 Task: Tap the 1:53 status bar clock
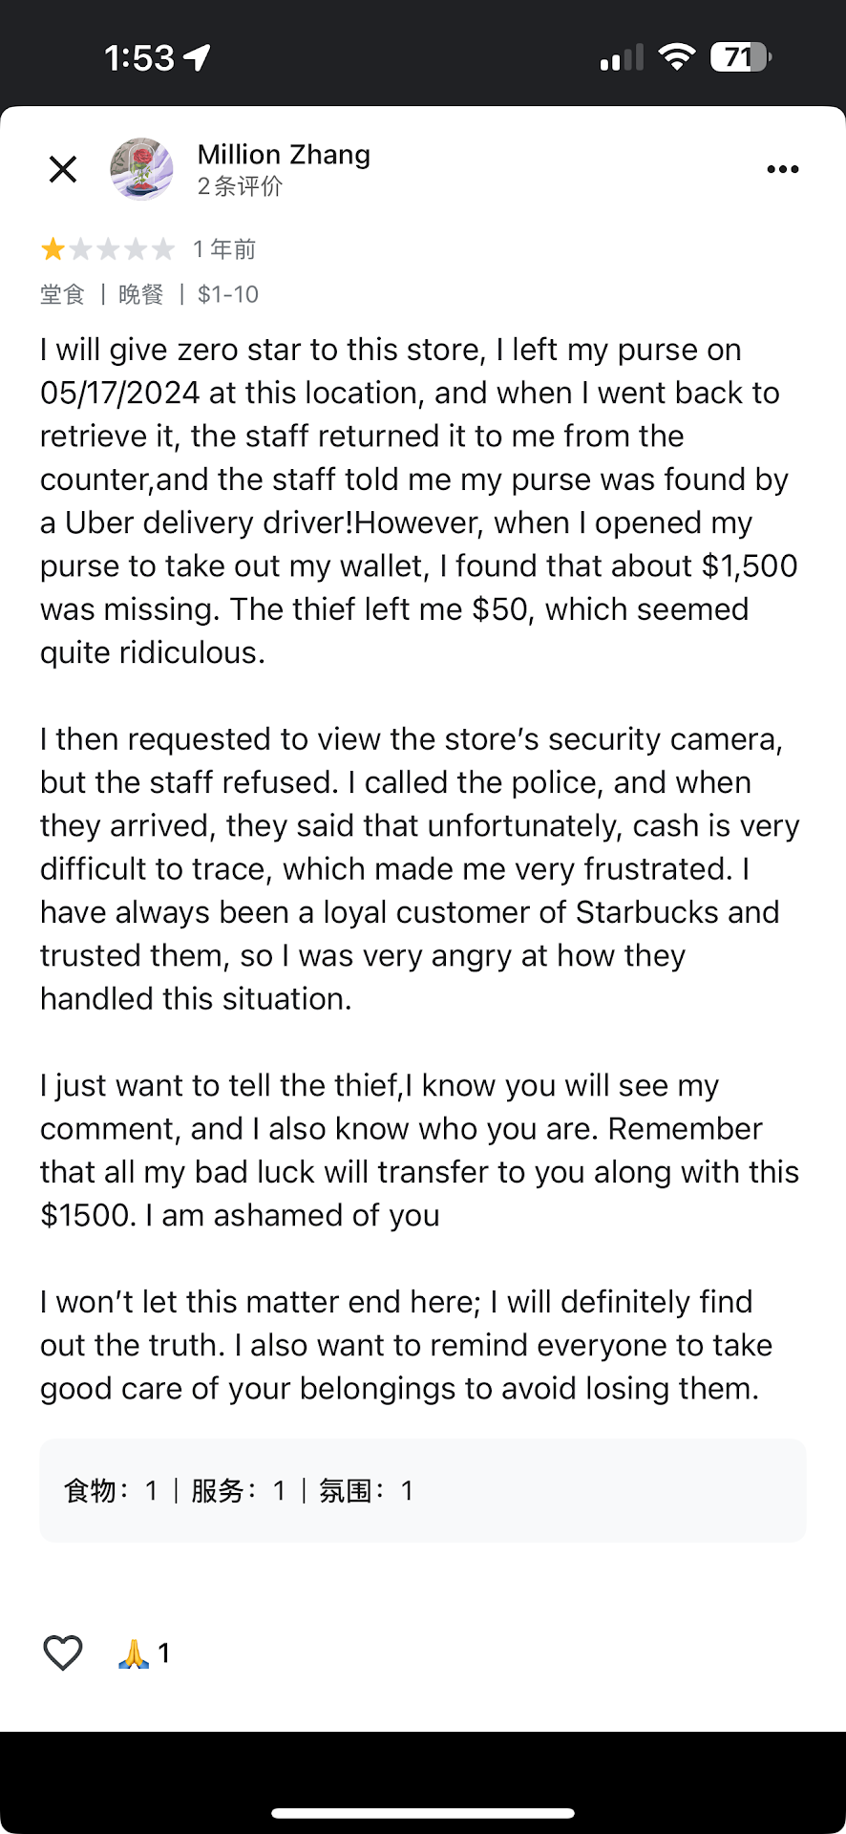139,58
